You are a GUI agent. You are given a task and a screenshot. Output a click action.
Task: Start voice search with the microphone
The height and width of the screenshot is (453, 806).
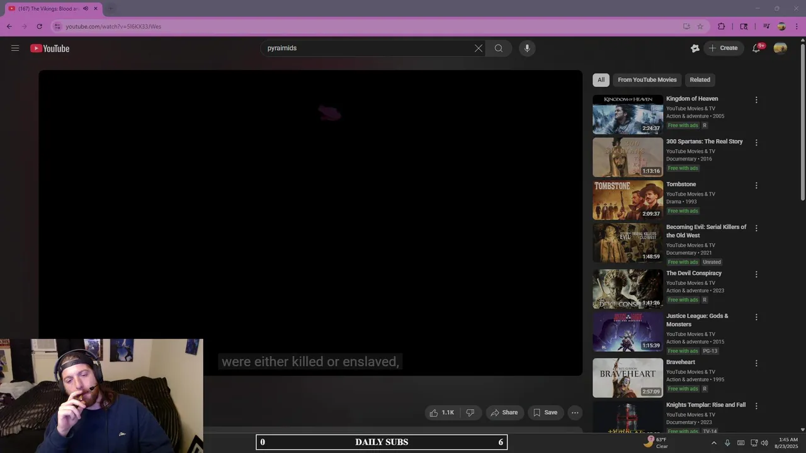click(527, 48)
